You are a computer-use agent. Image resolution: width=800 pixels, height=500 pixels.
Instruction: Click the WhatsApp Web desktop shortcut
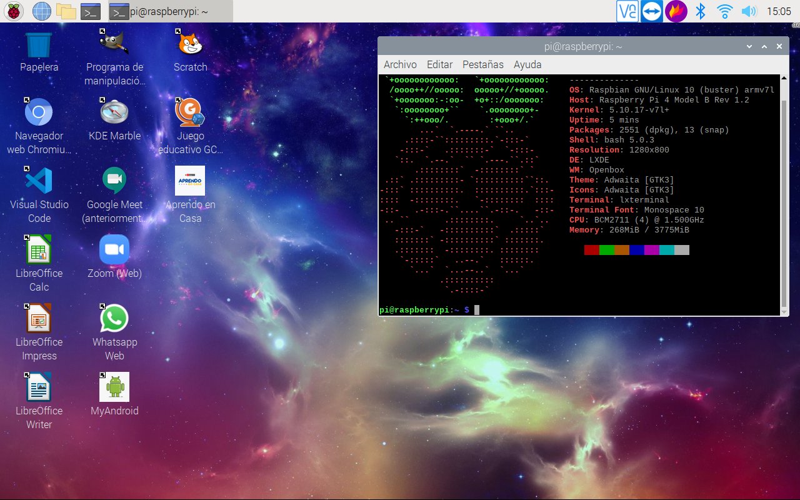[x=114, y=319]
